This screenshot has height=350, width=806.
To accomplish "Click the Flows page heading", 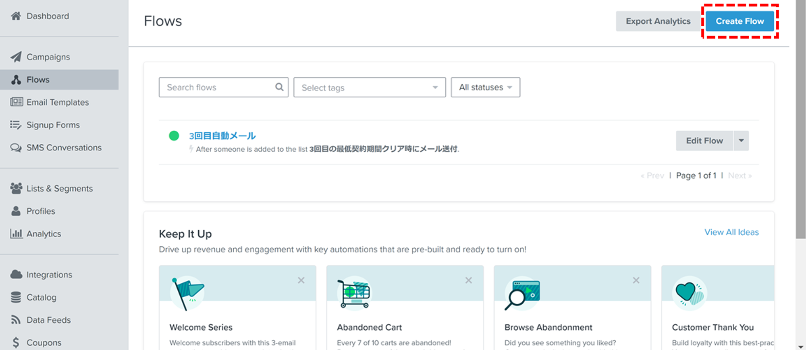I will coord(163,21).
